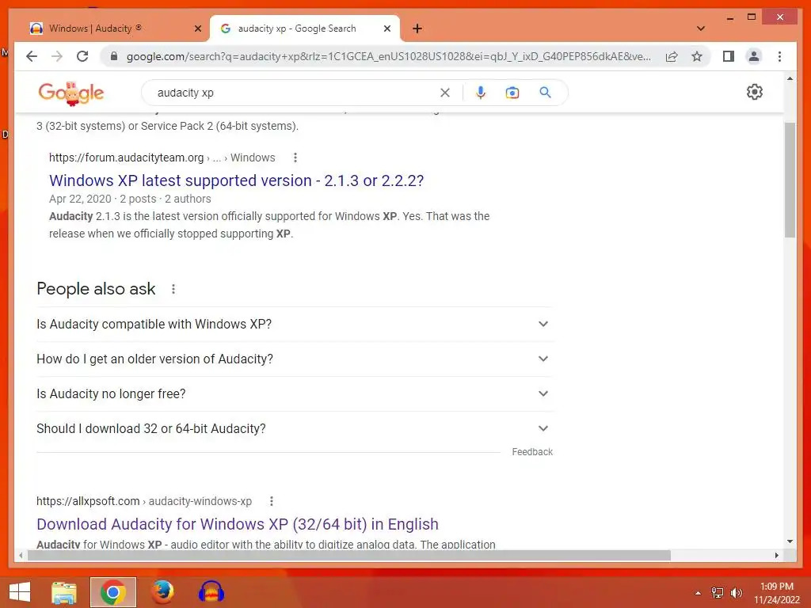This screenshot has width=811, height=608.
Task: Click the horizontal scrollbar thumb
Action: [349, 556]
